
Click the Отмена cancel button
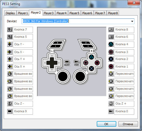click(128, 124)
